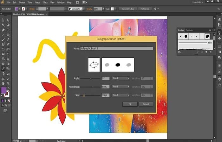Open the Effect menu

pos(45,3)
